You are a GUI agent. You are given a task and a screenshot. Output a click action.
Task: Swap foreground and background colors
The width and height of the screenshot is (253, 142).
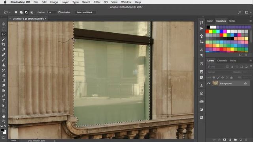click(5, 126)
